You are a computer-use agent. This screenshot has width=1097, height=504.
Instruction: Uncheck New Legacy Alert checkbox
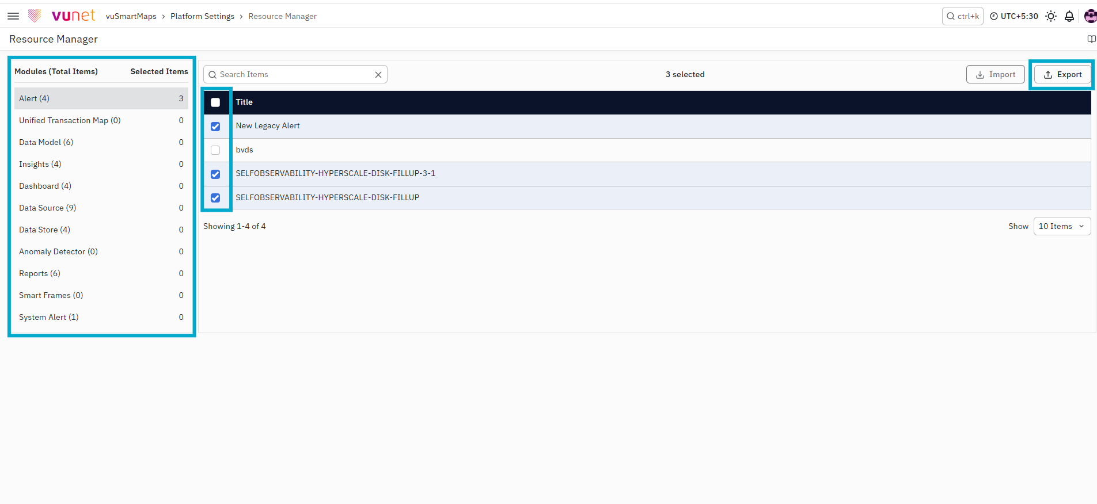(x=215, y=127)
